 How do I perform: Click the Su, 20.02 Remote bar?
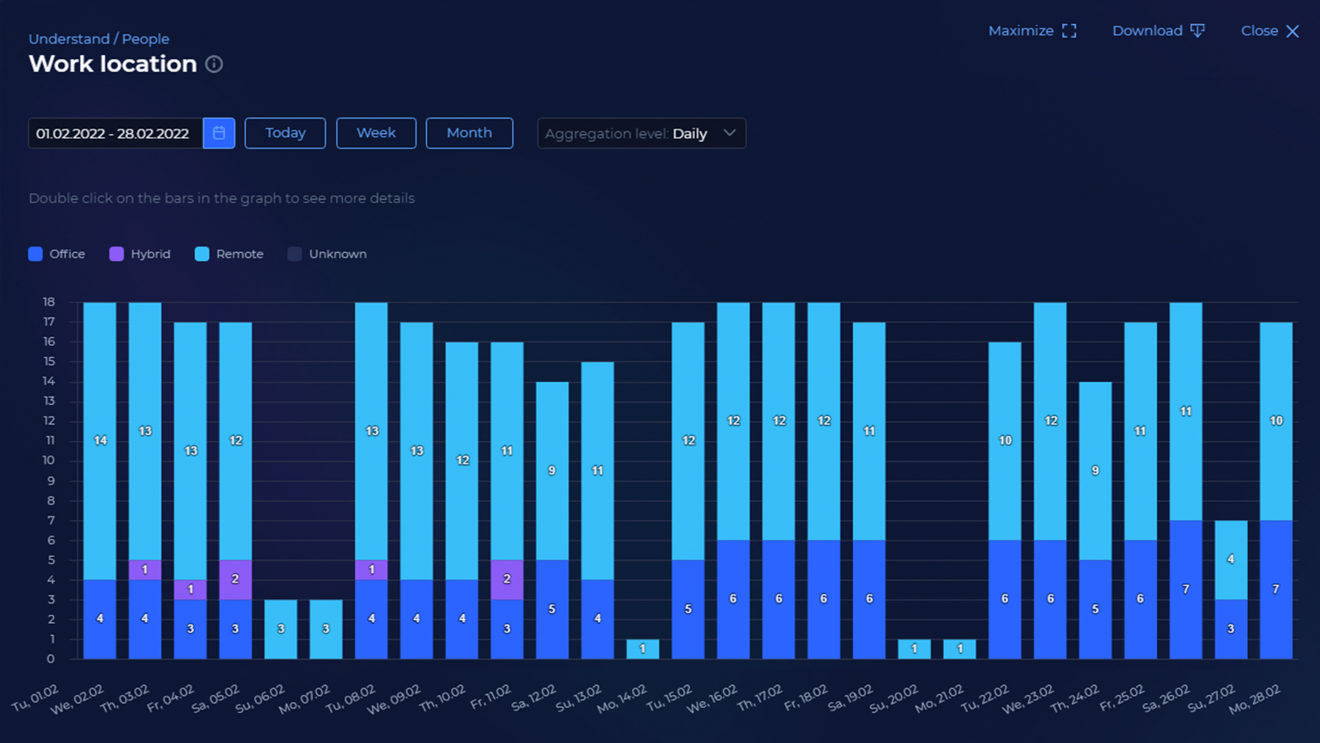click(x=959, y=649)
